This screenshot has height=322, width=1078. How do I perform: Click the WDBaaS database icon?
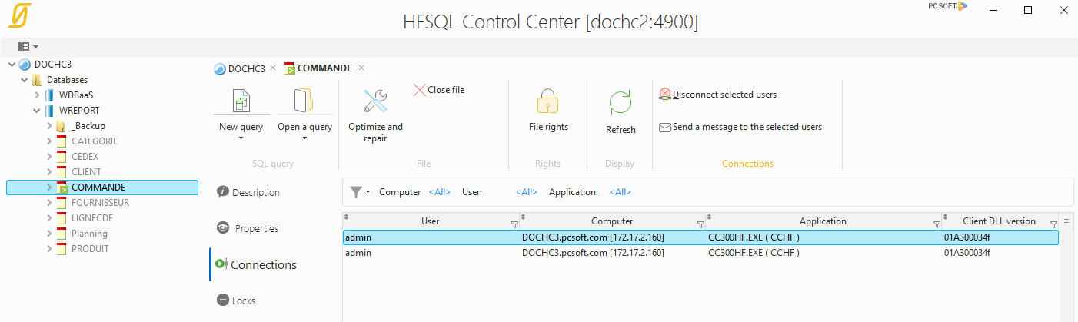pyautogui.click(x=49, y=95)
